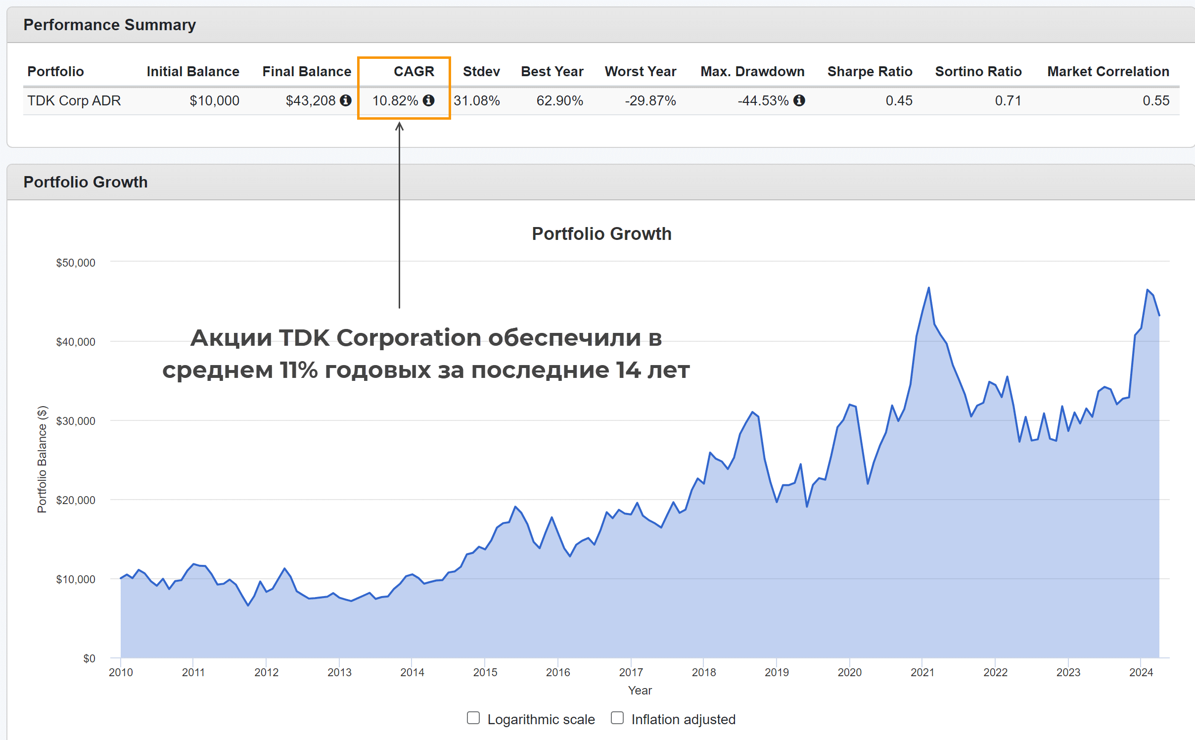Click info icon beside CAGR 10.82%
Image resolution: width=1195 pixels, height=740 pixels.
[428, 100]
